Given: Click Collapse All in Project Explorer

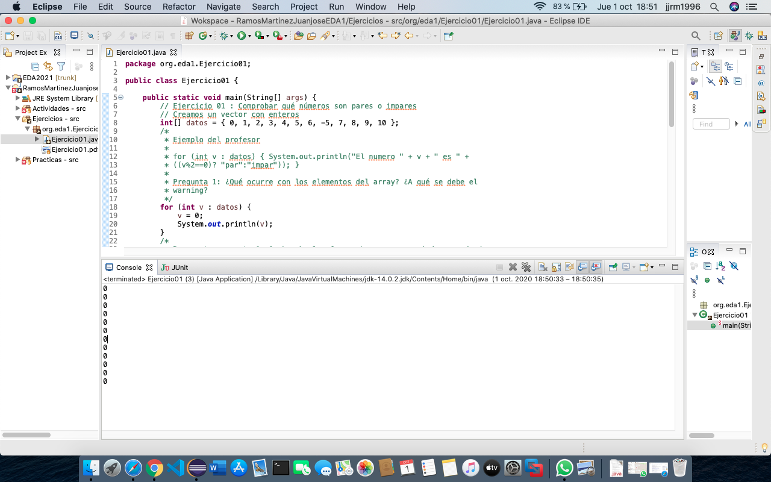Looking at the screenshot, I should click(36, 66).
